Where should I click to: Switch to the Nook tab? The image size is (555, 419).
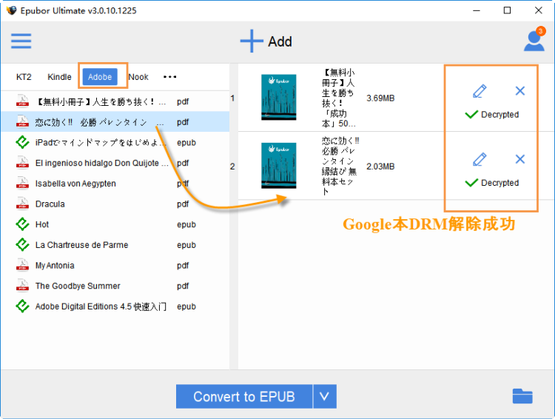[x=138, y=77]
